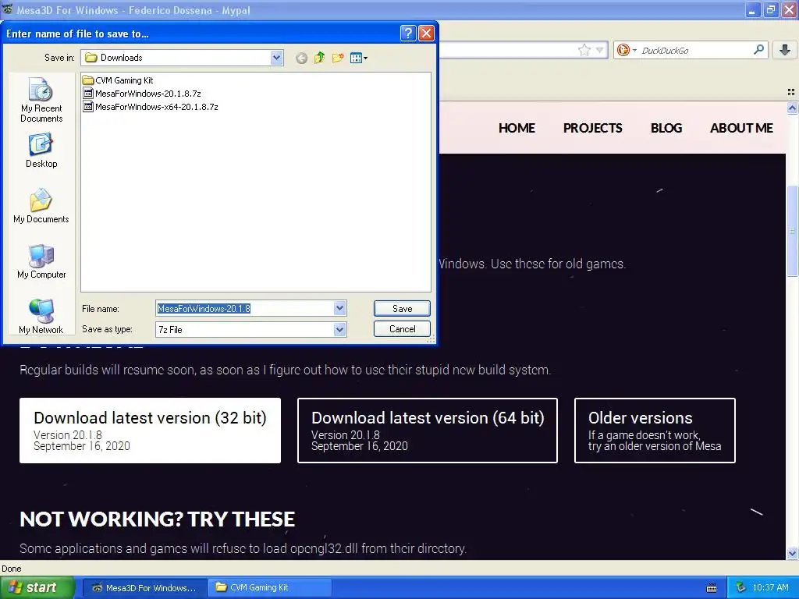Select MesaForWindows-x64-20.1.8.7z file
The image size is (799, 599).
151,106
